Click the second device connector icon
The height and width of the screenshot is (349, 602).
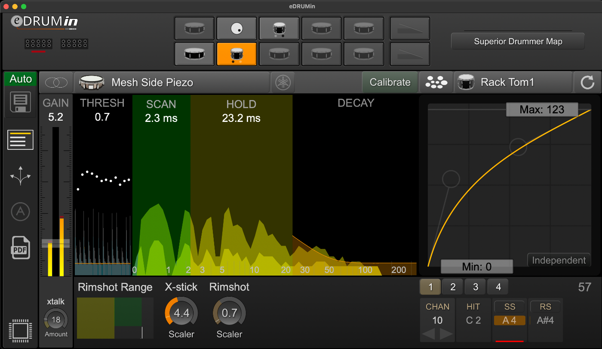[74, 43]
